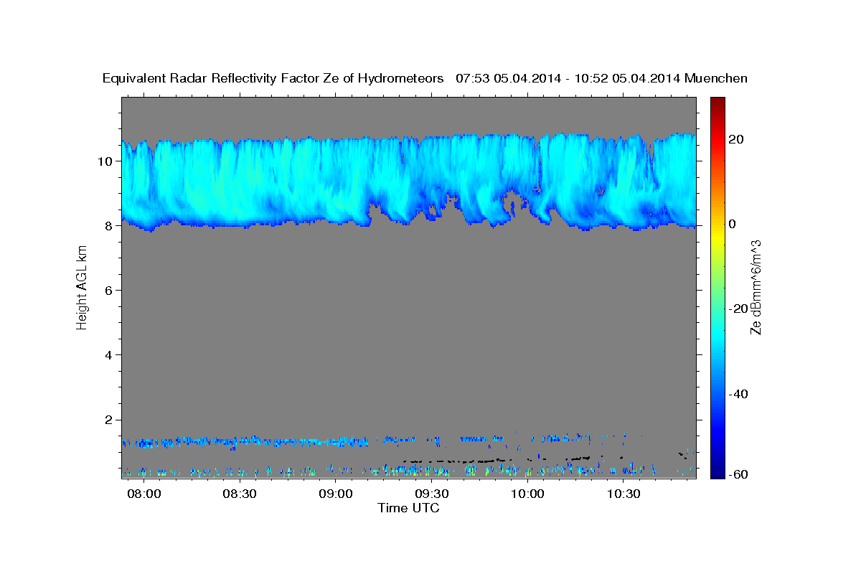Click the 'Time UTC' axis label
The height and width of the screenshot is (574, 861).
click(408, 508)
